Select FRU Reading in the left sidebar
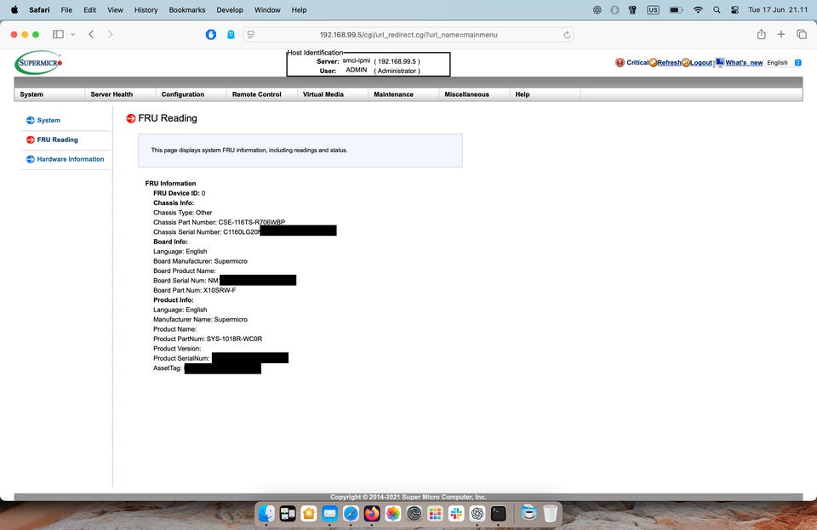Screen dimensions: 817x530 coord(57,140)
